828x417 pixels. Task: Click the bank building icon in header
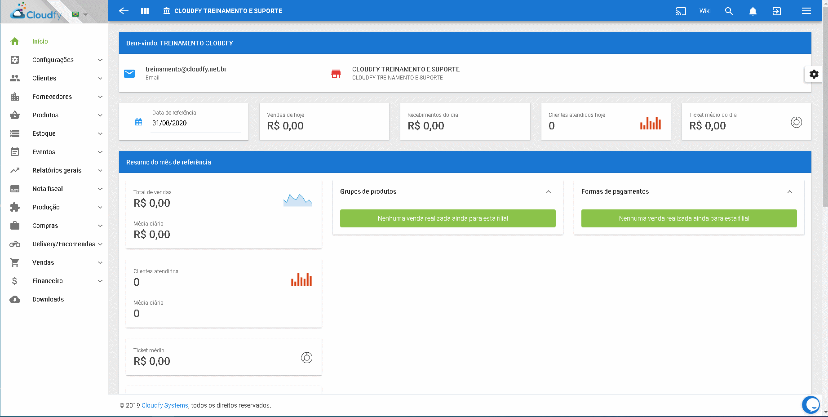[167, 11]
